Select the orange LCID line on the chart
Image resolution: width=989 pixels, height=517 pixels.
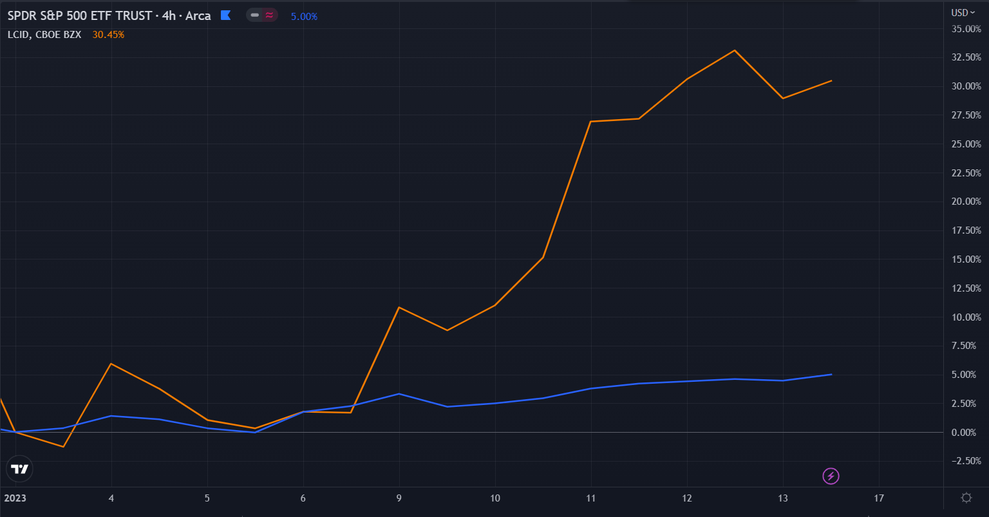click(x=567, y=190)
